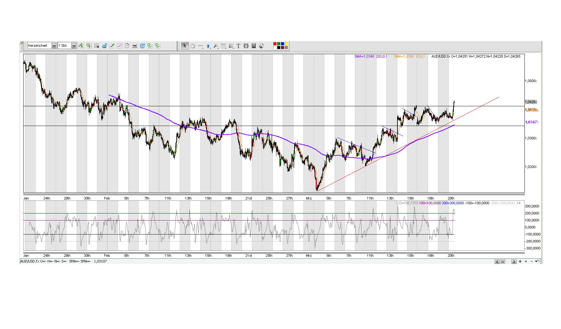
Task: Click the pencil-and-dollar order icon
Action: pos(81,46)
